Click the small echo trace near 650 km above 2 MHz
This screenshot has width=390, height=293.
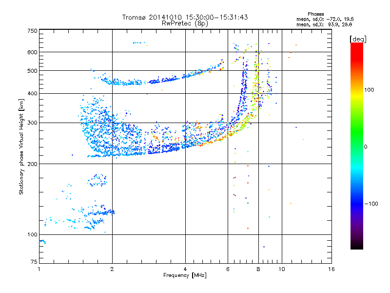click(140, 43)
